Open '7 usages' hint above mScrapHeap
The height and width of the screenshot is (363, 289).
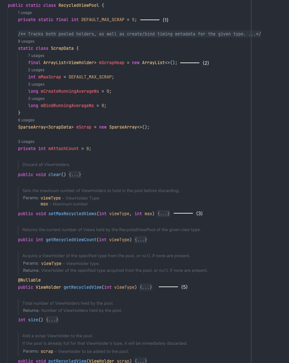point(36,56)
